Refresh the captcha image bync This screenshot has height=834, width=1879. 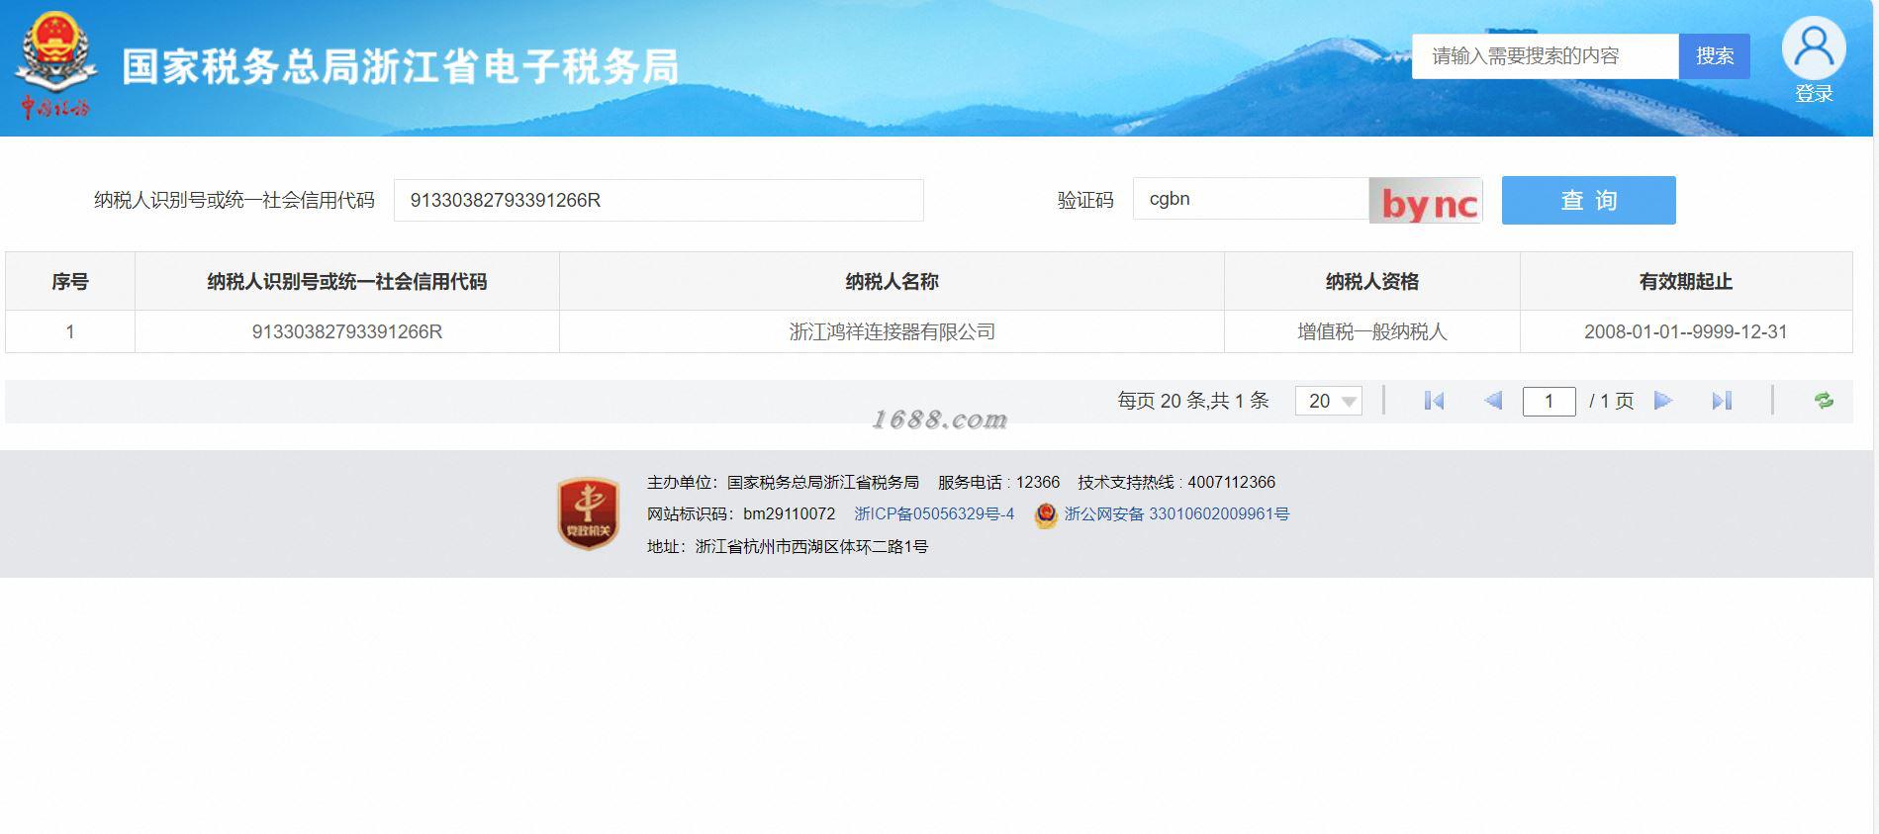[x=1425, y=201]
